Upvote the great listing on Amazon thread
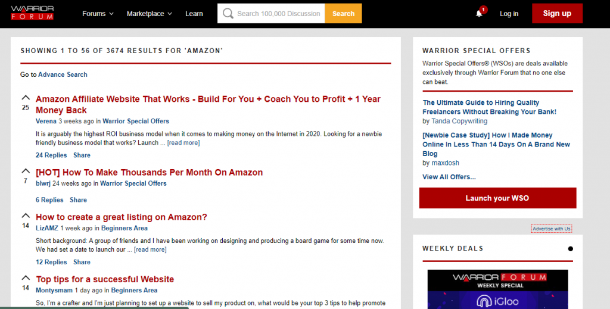 (x=26, y=216)
